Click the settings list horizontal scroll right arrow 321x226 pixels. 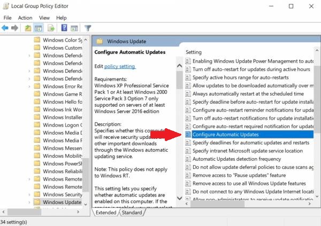click(x=310, y=204)
